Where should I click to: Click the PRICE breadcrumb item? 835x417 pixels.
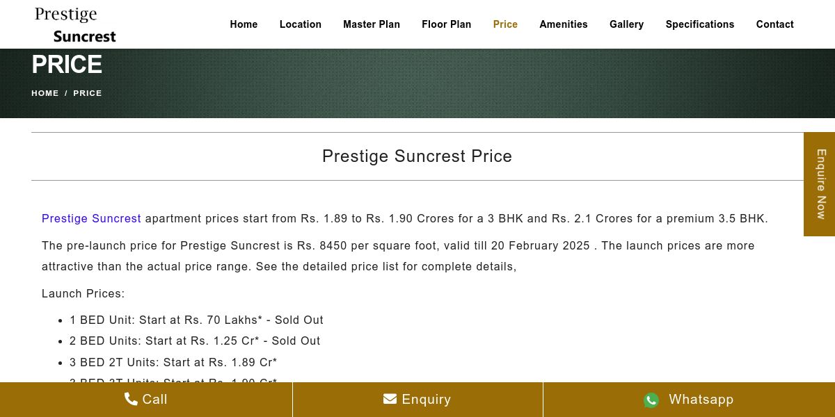[88, 93]
